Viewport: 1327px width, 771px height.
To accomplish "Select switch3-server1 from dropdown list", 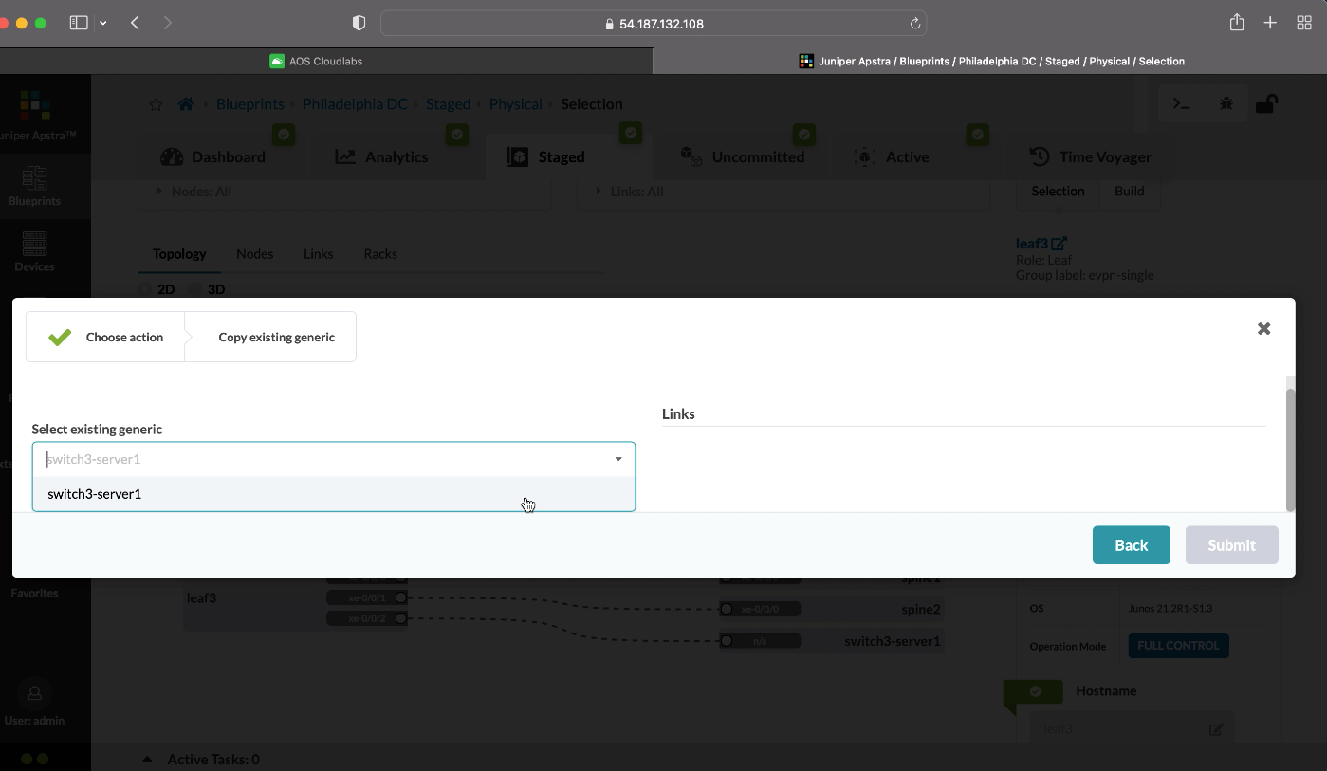I will pyautogui.click(x=333, y=494).
